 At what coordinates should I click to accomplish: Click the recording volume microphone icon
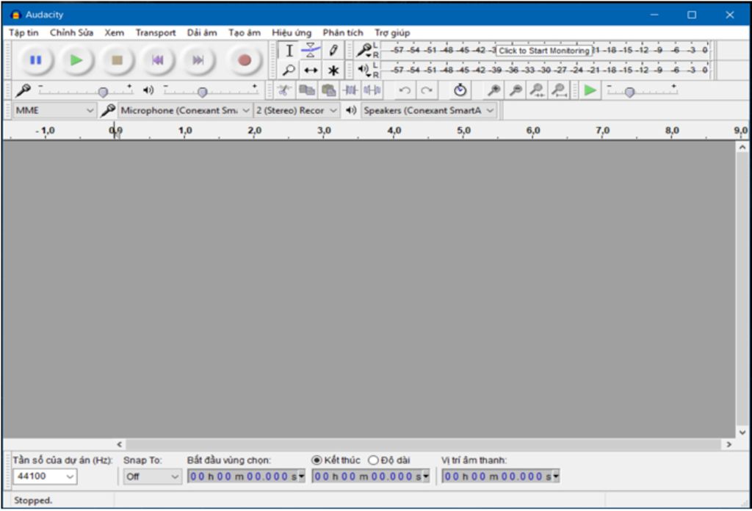tap(23, 90)
